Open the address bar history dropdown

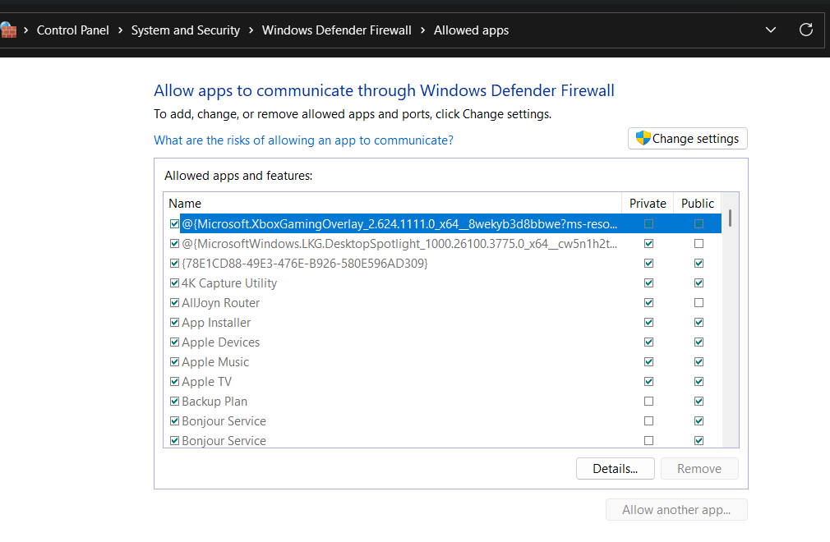coord(771,30)
